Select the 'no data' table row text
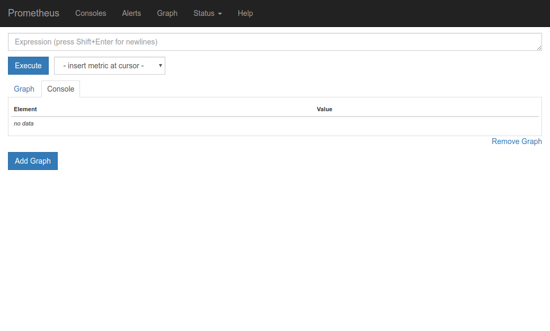The height and width of the screenshot is (331, 550). point(24,124)
